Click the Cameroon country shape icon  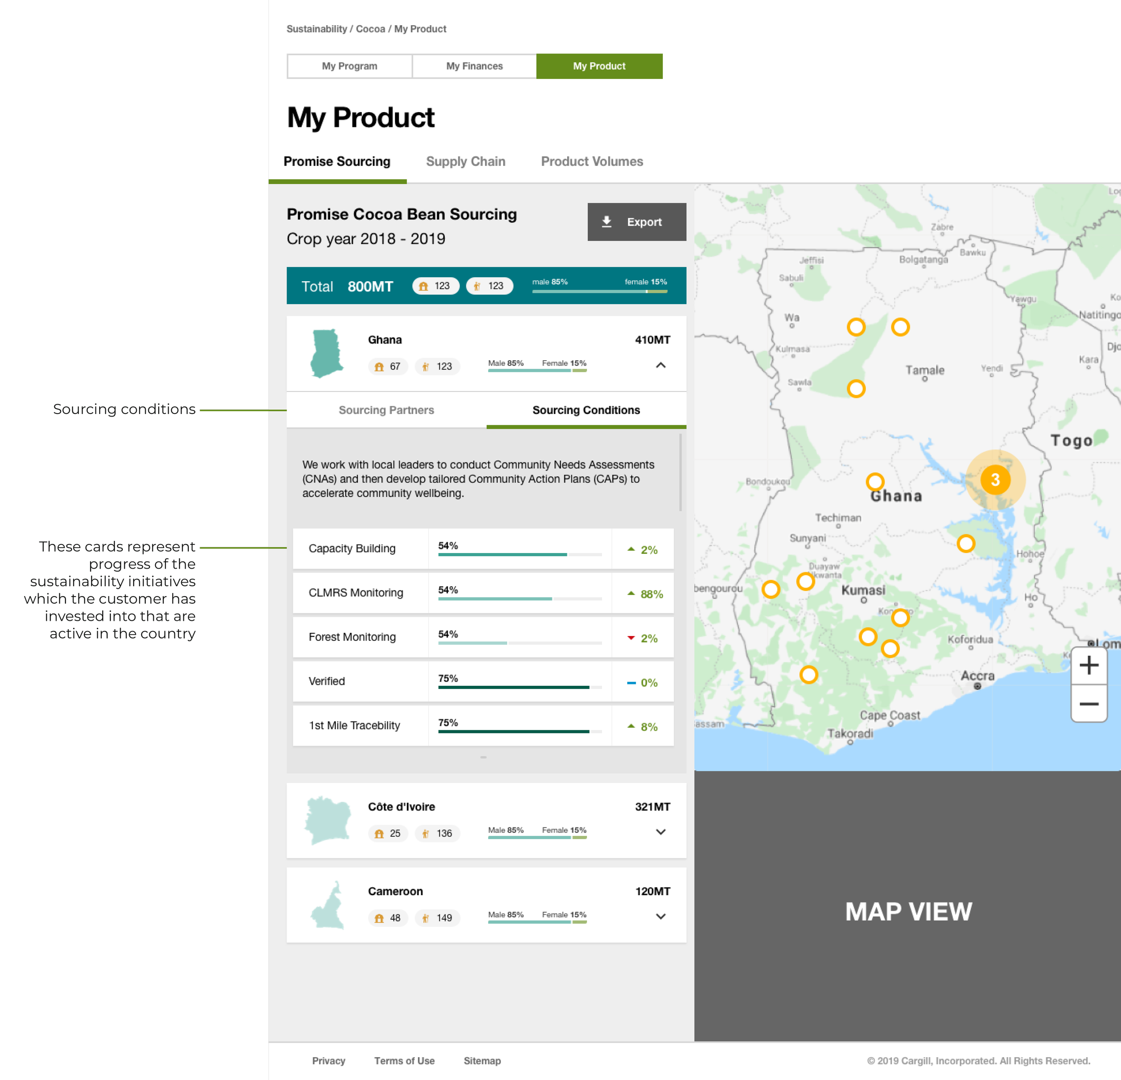tap(328, 905)
